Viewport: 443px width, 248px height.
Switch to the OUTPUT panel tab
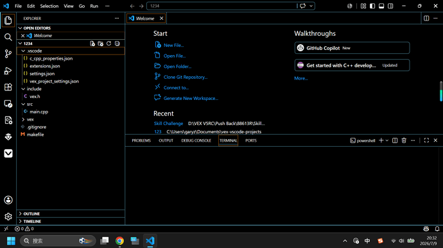pyautogui.click(x=166, y=140)
